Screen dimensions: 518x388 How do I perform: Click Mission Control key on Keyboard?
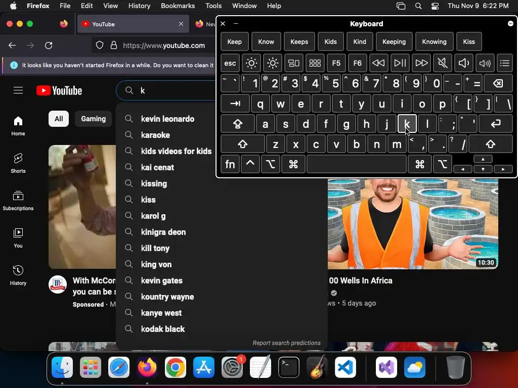(x=294, y=63)
